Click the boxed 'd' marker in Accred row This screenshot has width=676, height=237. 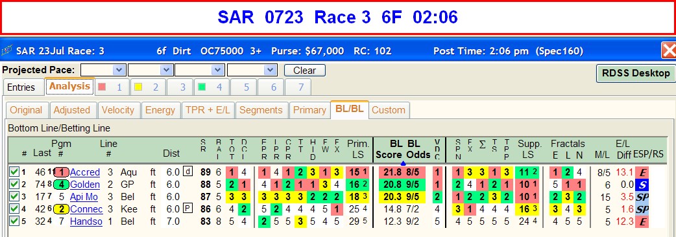(188, 172)
